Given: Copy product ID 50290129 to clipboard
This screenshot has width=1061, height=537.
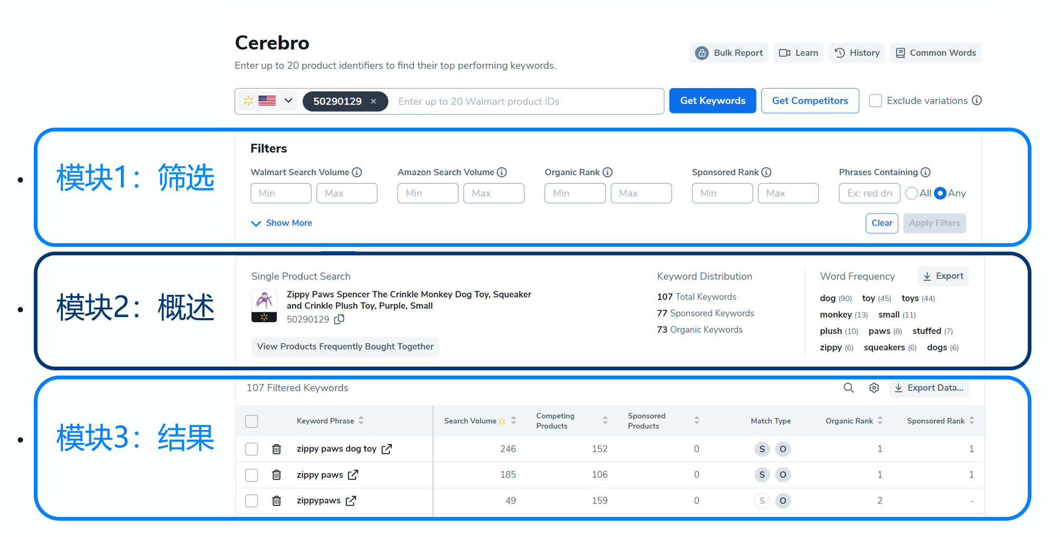Looking at the screenshot, I should pyautogui.click(x=339, y=319).
